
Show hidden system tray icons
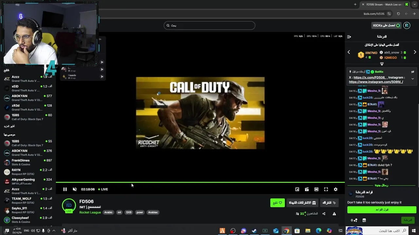tap(54, 231)
